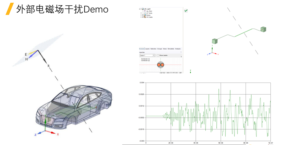This screenshot has width=287, height=145.
Task: Click the car_floor item icon
Action: click(x=145, y=11)
